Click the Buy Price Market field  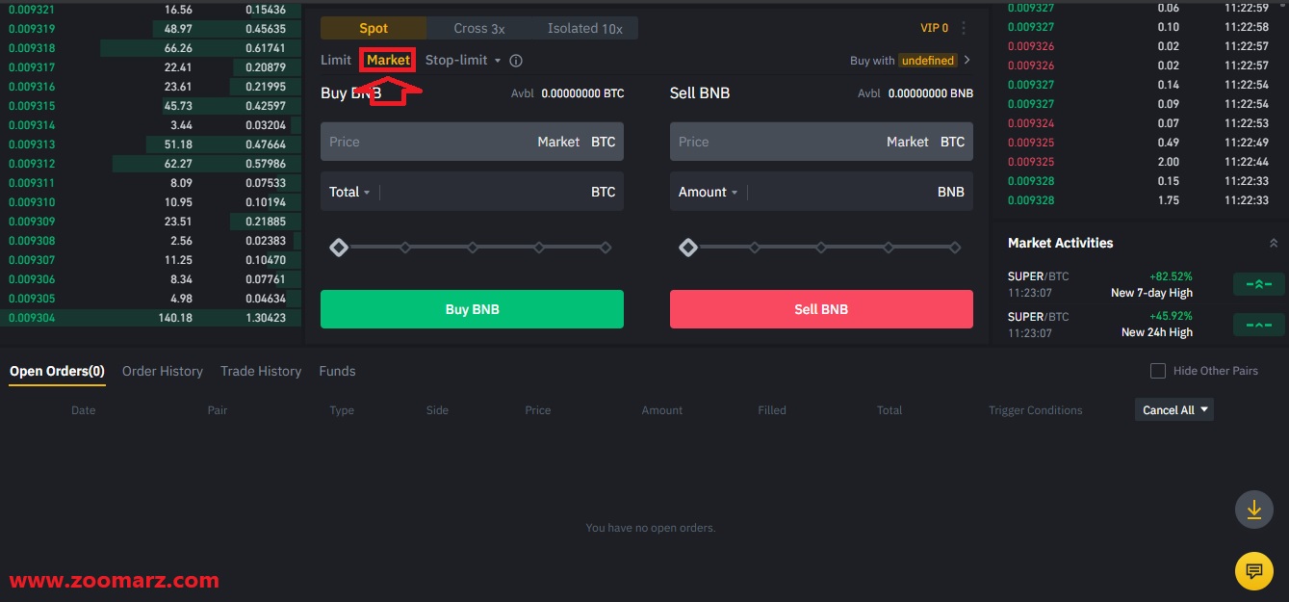472,142
